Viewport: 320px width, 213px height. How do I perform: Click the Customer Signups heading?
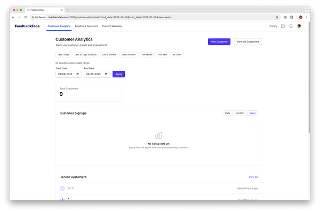pos(73,113)
